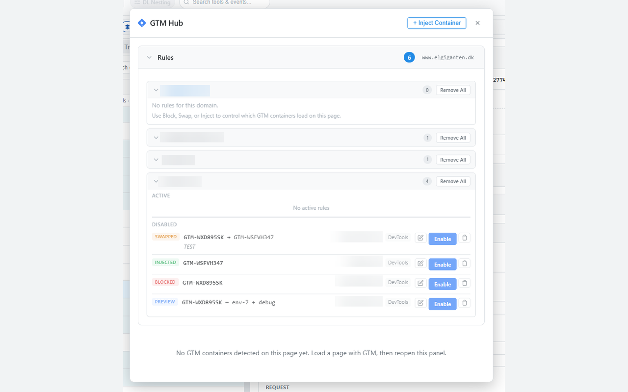The height and width of the screenshot is (392, 628).
Task: Click DevTools label on INJECTED rule
Action: click(x=398, y=263)
